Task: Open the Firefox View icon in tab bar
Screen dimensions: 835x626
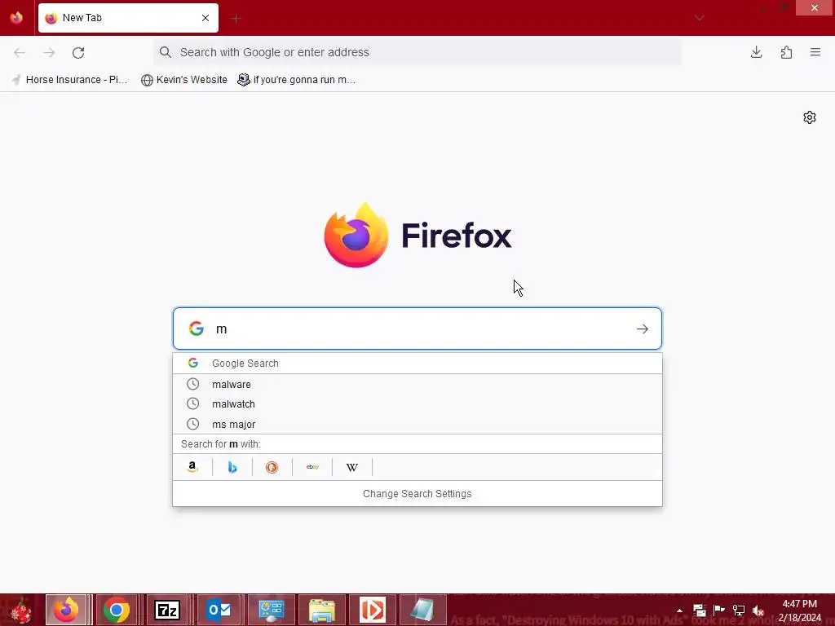Action: tap(16, 18)
